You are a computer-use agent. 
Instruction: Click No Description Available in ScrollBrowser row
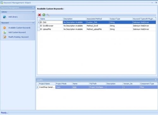pyautogui.click(x=75, y=26)
